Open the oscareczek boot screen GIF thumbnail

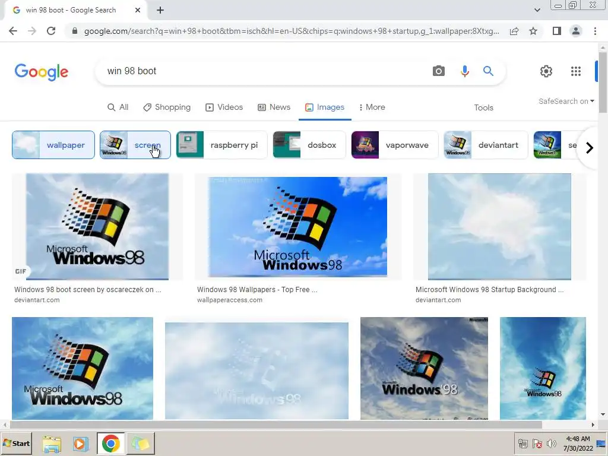(97, 227)
